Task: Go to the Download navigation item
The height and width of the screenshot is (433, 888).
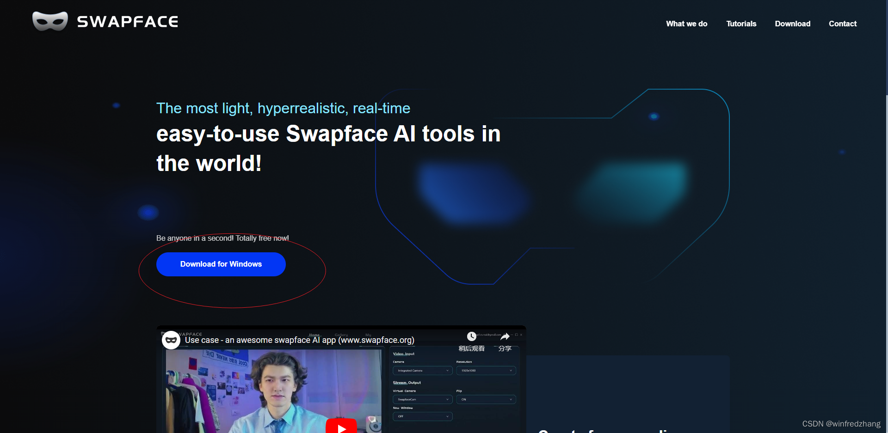Action: click(792, 24)
